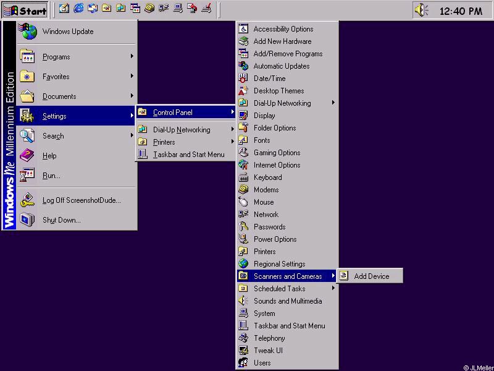Launch Internet Explorer from Quick Launch bar
This screenshot has width=494, height=371.
78,9
